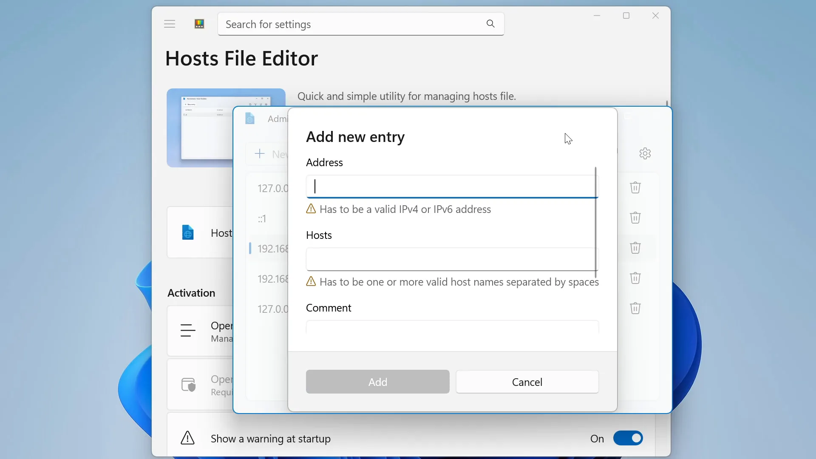
Task: Click the Hosts editor window file icon
Action: point(250,119)
